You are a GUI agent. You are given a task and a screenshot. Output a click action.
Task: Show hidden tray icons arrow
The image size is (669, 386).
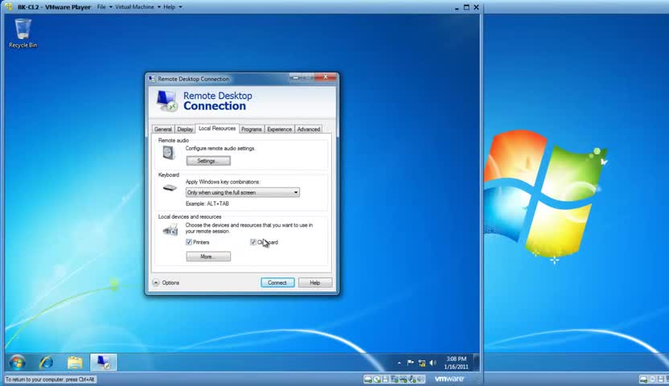(x=400, y=363)
